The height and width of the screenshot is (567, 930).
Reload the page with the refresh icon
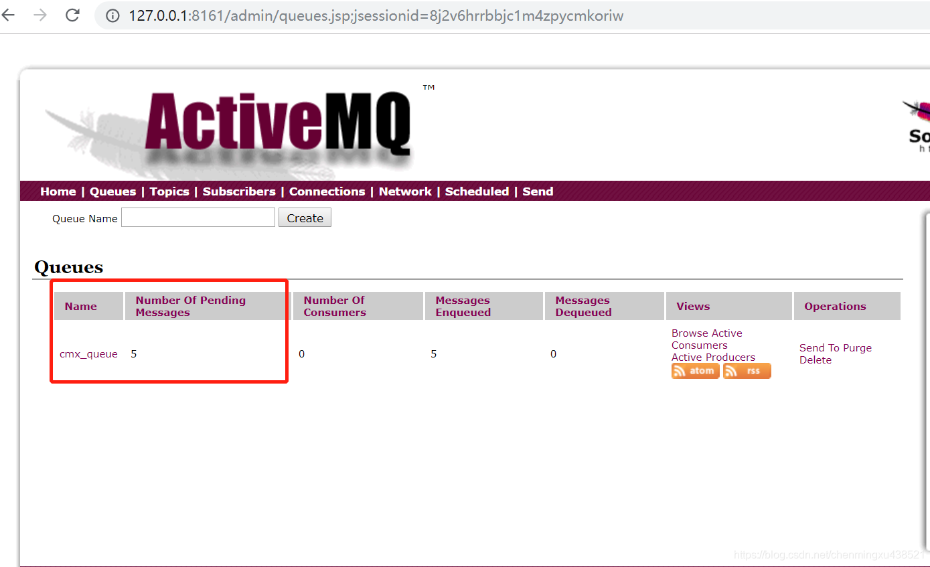[72, 15]
